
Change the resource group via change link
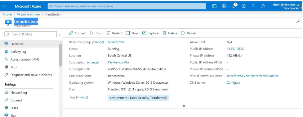tap(98, 42)
